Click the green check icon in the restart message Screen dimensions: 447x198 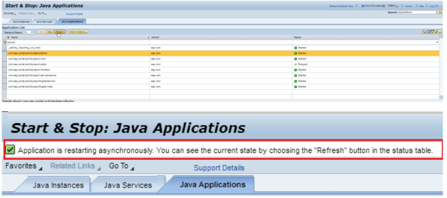click(10, 149)
